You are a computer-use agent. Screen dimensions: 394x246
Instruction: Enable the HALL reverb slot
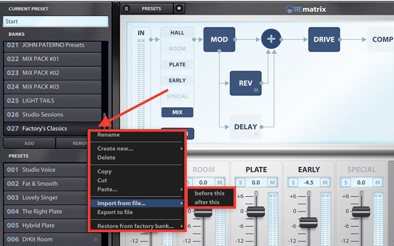[x=177, y=33]
